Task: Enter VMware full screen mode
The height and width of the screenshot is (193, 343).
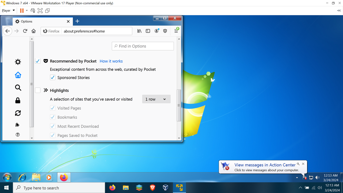Action: click(40, 11)
